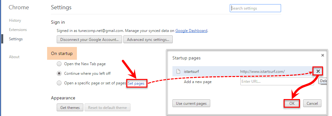
Task: Confirm Startup pages with OK
Action: pyautogui.click(x=292, y=104)
